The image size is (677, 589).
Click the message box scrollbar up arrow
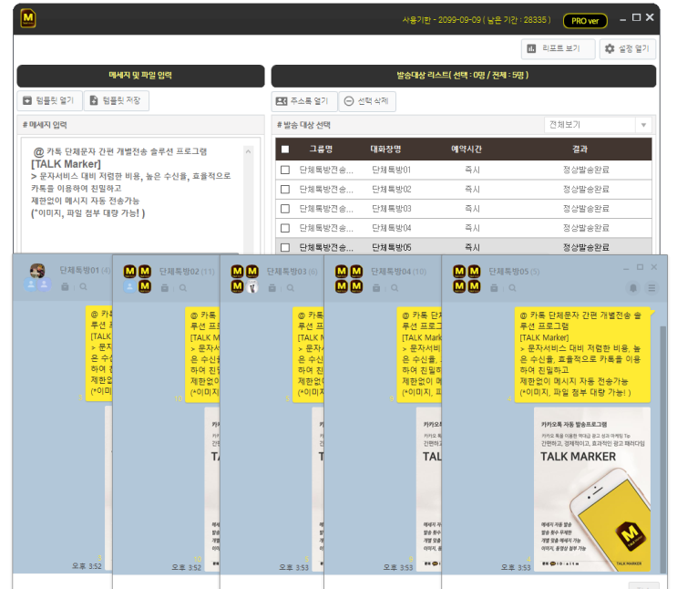coord(248,151)
